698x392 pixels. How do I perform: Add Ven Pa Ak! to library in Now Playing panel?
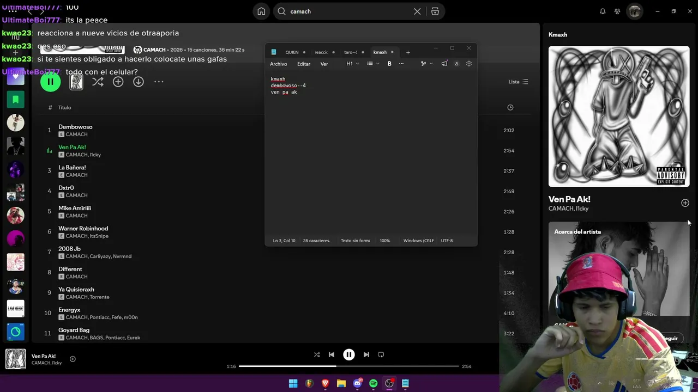(x=685, y=203)
